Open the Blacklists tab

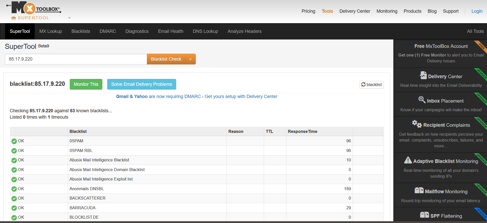[81, 31]
